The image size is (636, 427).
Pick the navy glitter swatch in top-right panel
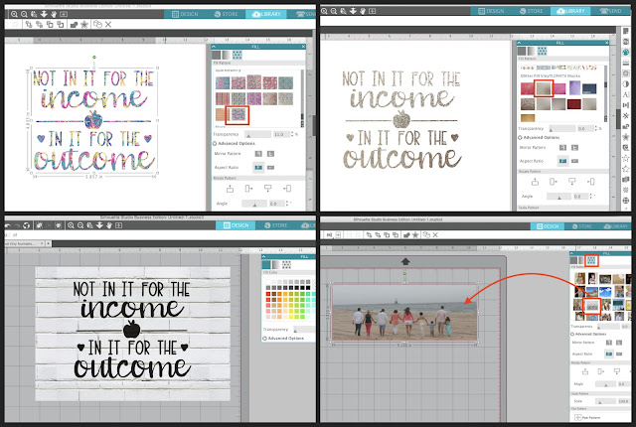click(x=589, y=88)
